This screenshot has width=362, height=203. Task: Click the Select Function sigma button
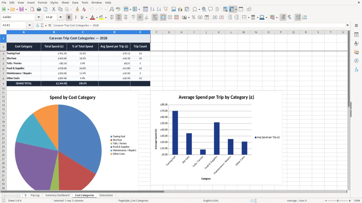coord(42,25)
